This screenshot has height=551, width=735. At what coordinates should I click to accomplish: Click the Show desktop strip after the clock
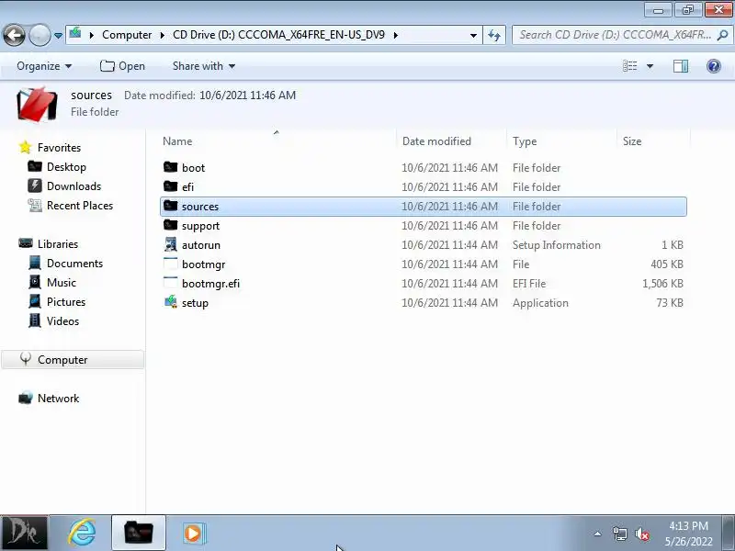730,534
